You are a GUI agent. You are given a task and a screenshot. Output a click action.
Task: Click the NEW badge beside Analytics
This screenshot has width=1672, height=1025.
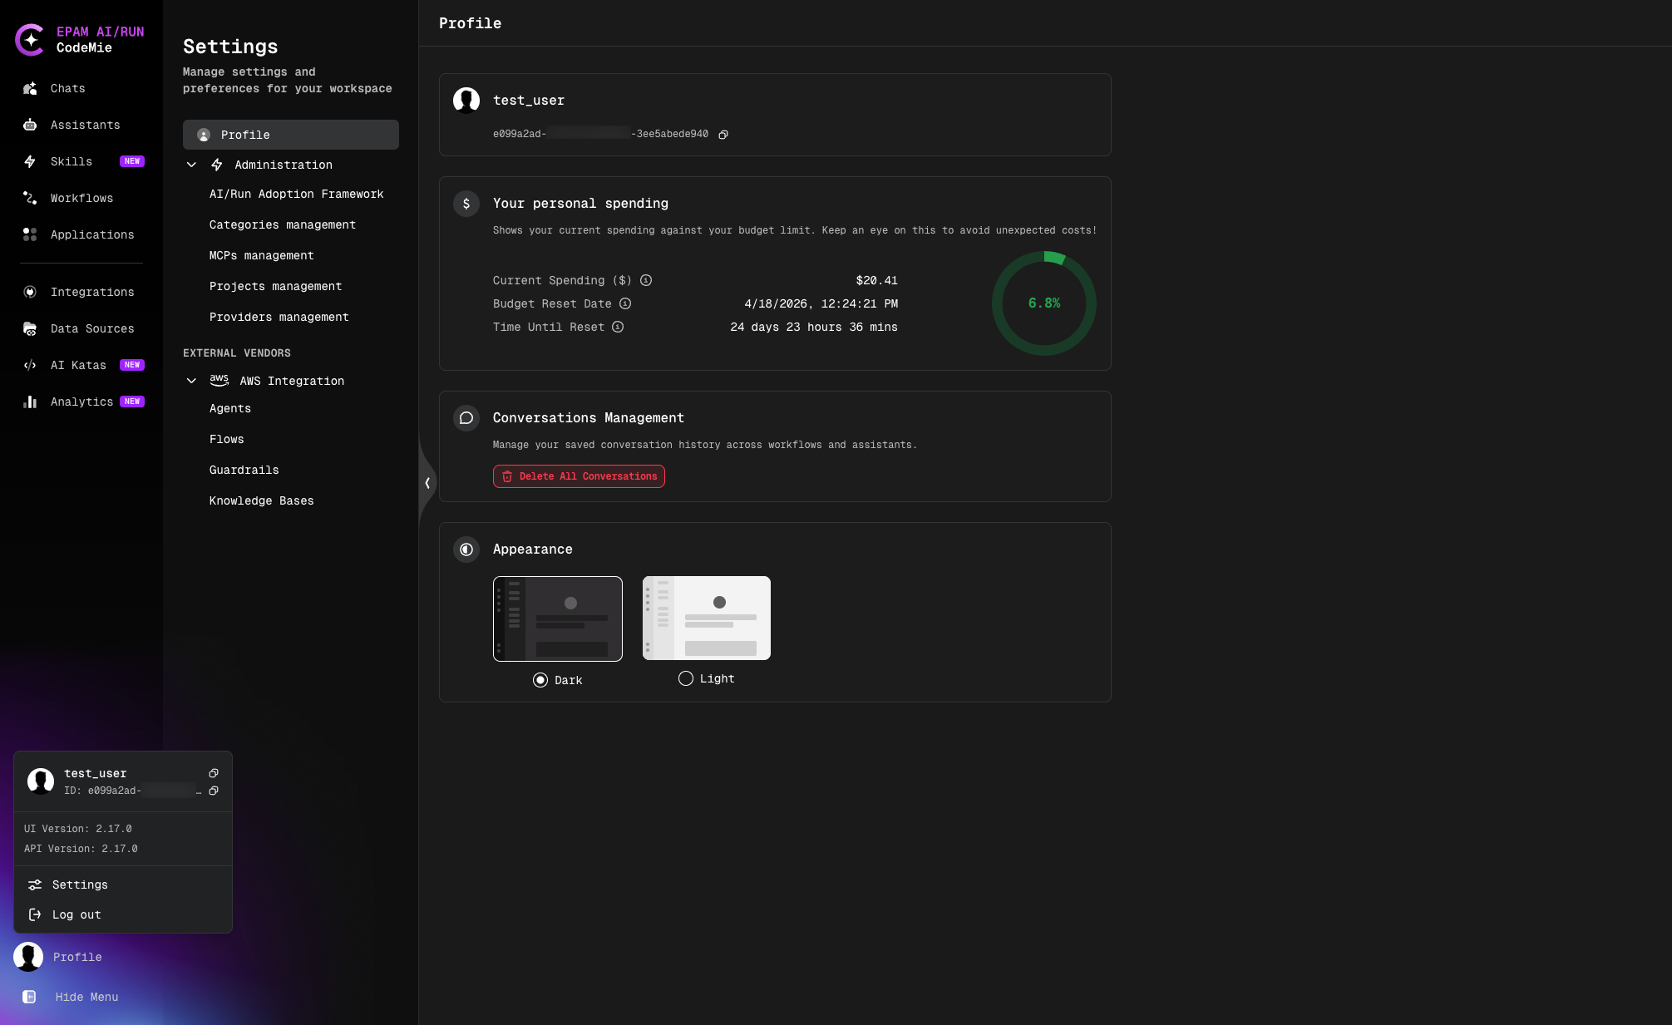pyautogui.click(x=132, y=402)
